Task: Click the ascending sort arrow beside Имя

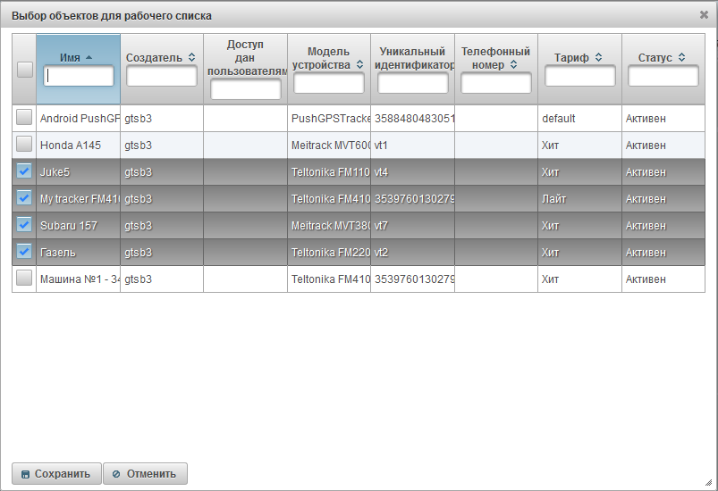Action: pos(89,57)
